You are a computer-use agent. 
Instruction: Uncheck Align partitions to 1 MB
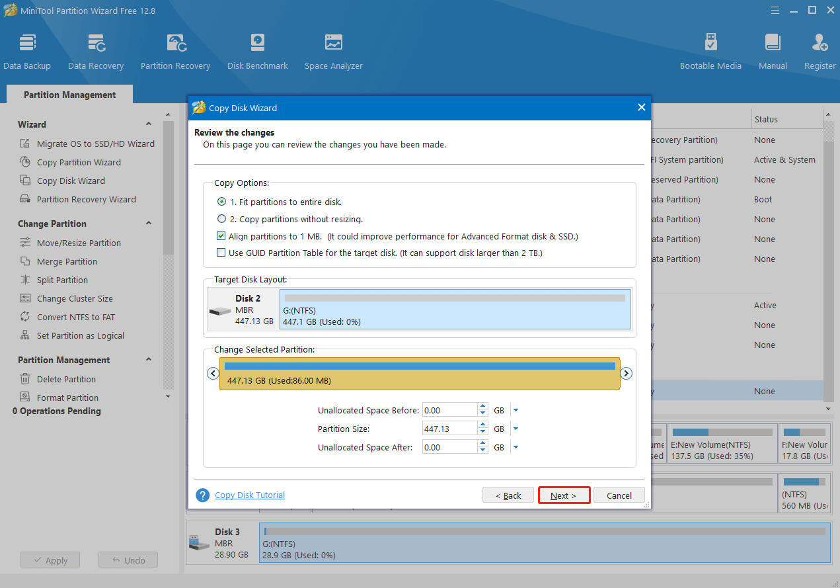pyautogui.click(x=221, y=236)
